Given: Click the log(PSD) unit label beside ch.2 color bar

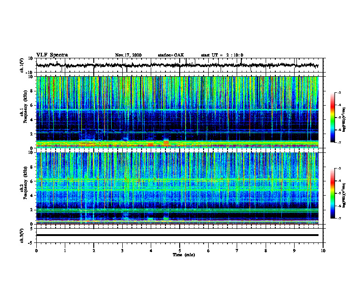Looking at the screenshot, I should (x=344, y=196).
